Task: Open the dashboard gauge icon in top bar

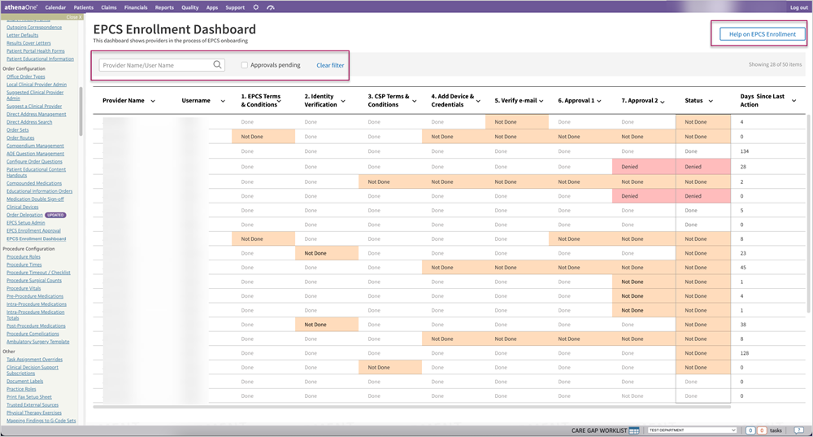Action: [x=270, y=7]
